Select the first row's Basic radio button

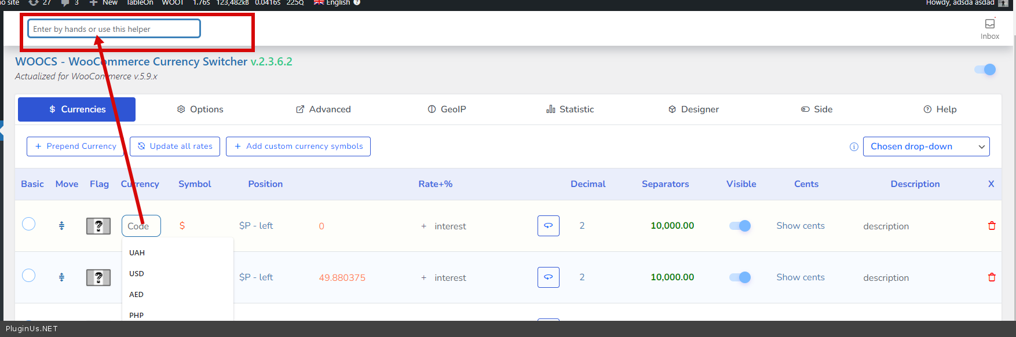tap(28, 224)
